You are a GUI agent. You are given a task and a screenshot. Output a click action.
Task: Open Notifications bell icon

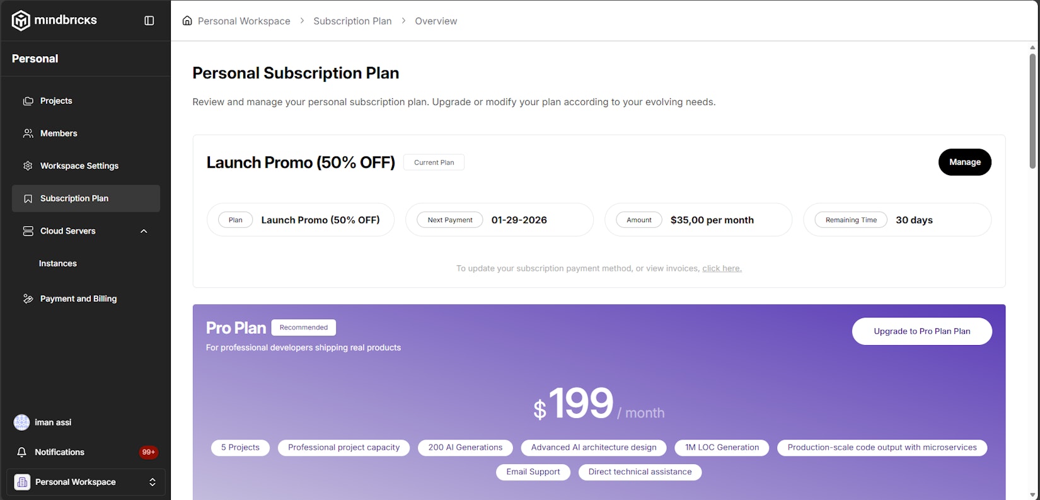tap(22, 452)
